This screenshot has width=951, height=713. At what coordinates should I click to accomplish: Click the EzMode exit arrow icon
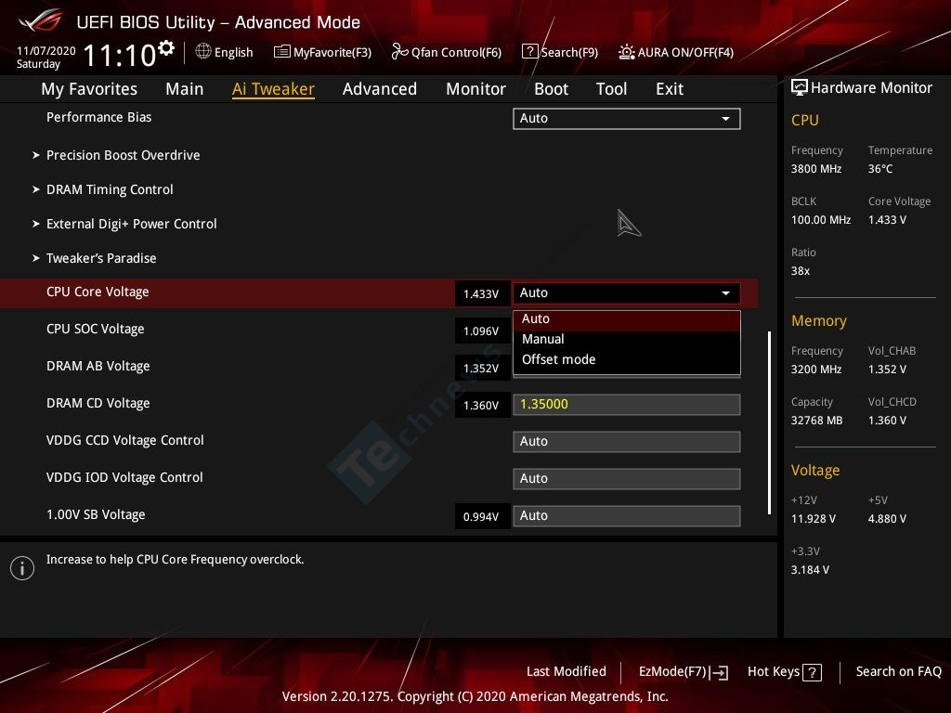click(720, 672)
